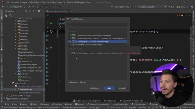This screenshot has height=109, width=195.
Task: Collapse the tests folder node
Action: pyautogui.click(x=10, y=83)
